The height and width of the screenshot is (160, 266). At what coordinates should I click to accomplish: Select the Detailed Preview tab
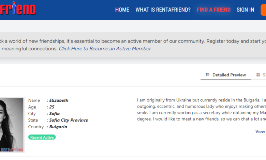click(x=226, y=75)
